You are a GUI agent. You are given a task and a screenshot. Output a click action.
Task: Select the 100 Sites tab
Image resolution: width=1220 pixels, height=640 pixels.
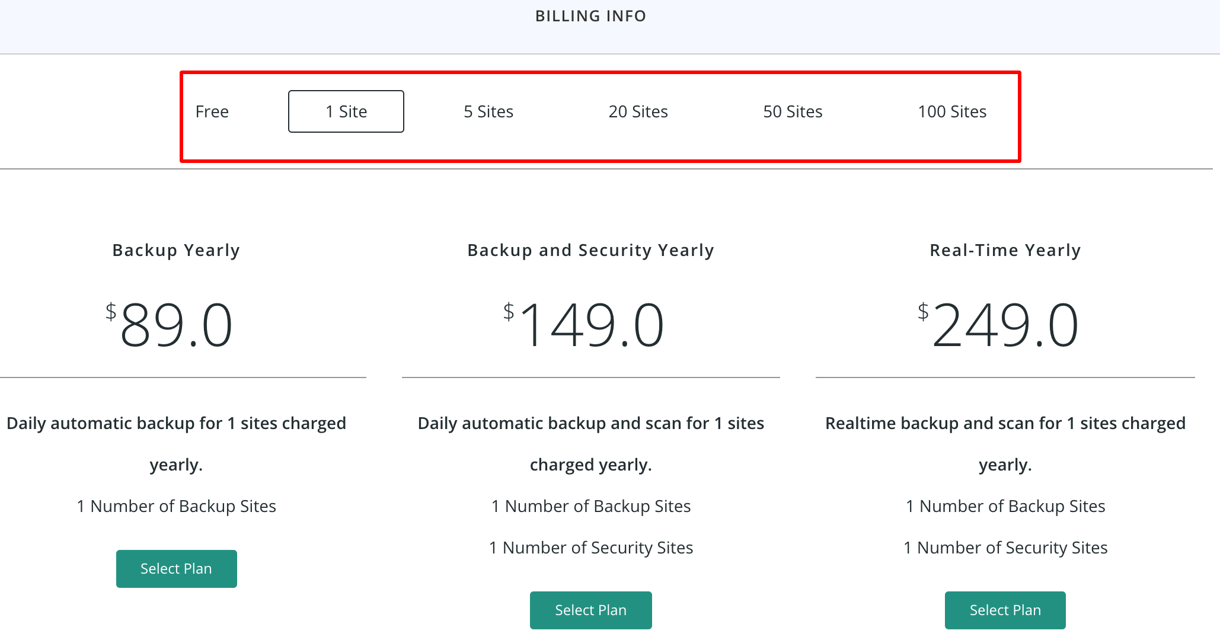952,111
